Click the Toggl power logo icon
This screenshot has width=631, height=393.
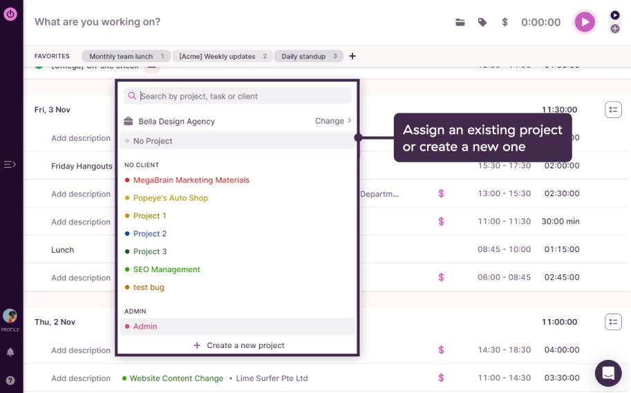10,13
